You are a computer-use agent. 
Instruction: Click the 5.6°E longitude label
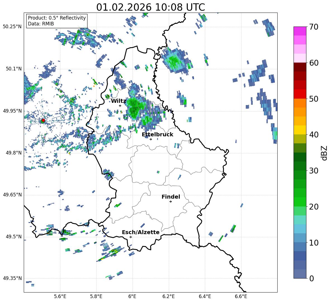click(x=60, y=296)
